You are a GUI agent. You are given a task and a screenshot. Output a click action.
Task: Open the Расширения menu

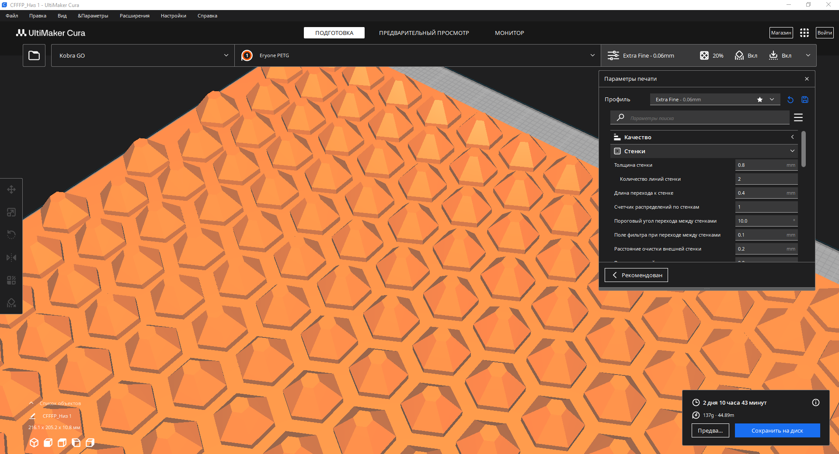(134, 16)
